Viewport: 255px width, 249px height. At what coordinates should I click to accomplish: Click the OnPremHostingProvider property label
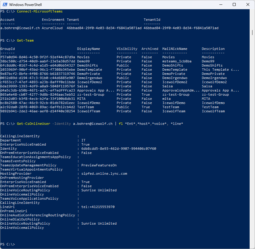click(x=22, y=178)
